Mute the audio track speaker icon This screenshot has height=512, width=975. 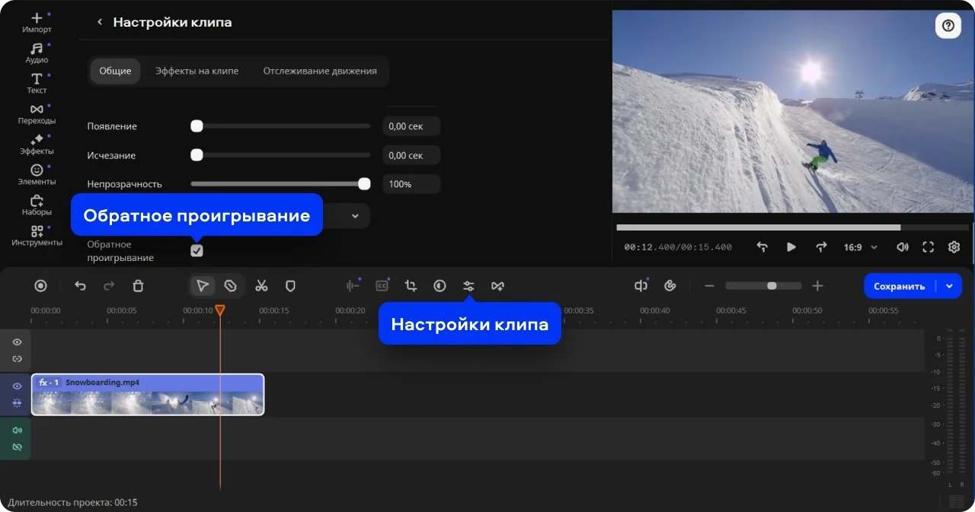(17, 431)
